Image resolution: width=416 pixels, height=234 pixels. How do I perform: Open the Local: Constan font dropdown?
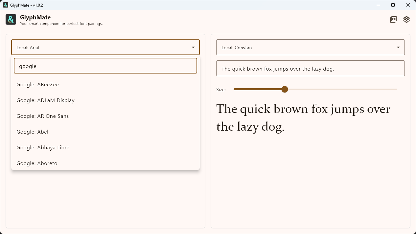(x=310, y=47)
